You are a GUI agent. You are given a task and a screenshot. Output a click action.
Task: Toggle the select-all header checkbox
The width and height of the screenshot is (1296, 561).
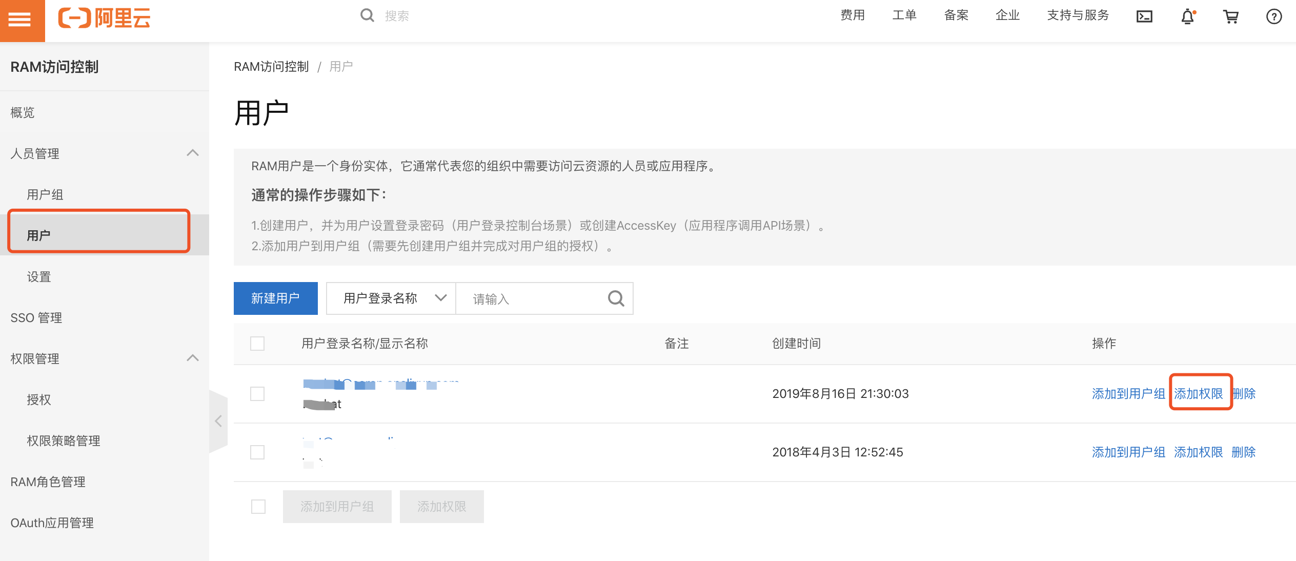(x=257, y=343)
